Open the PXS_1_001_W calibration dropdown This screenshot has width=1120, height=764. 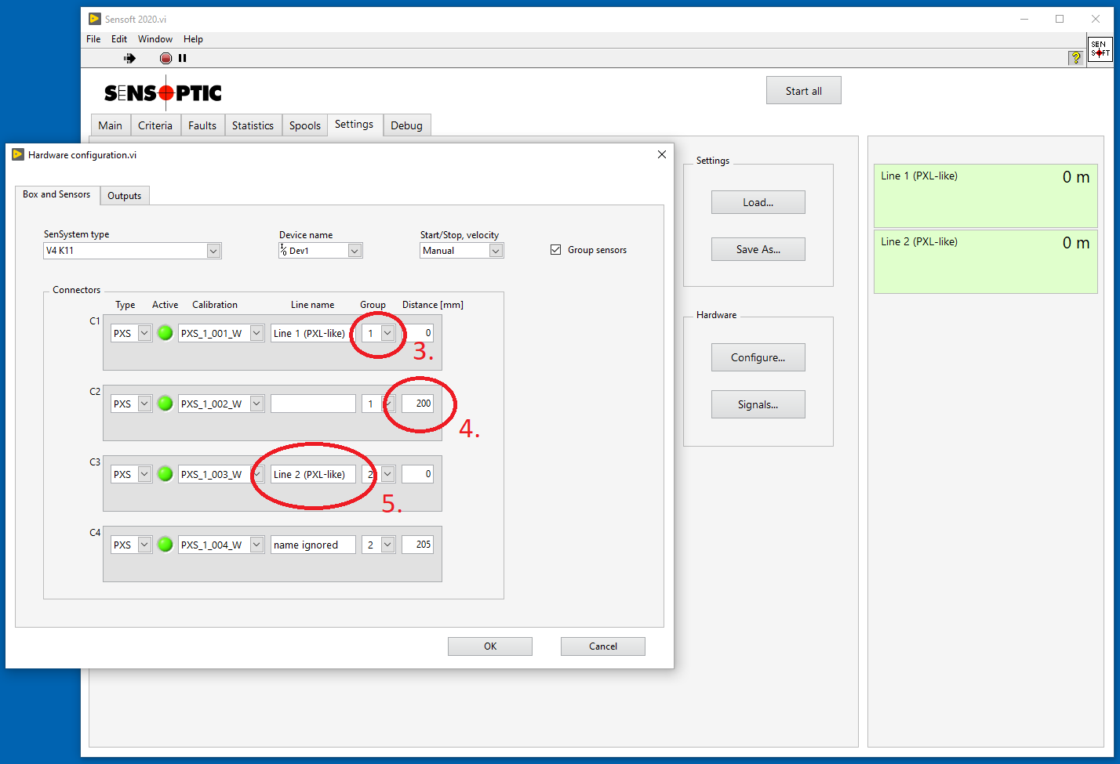click(256, 333)
